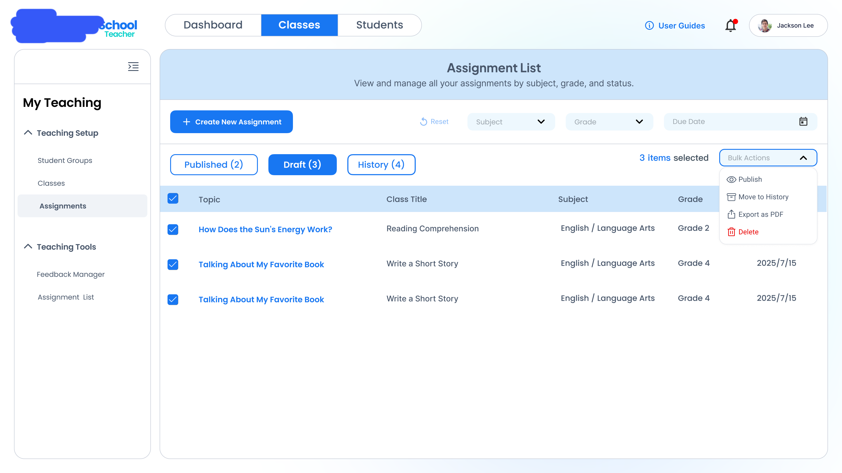Click the plus icon in Create New Assignment
Screen dimensions: 842x473
186,122
